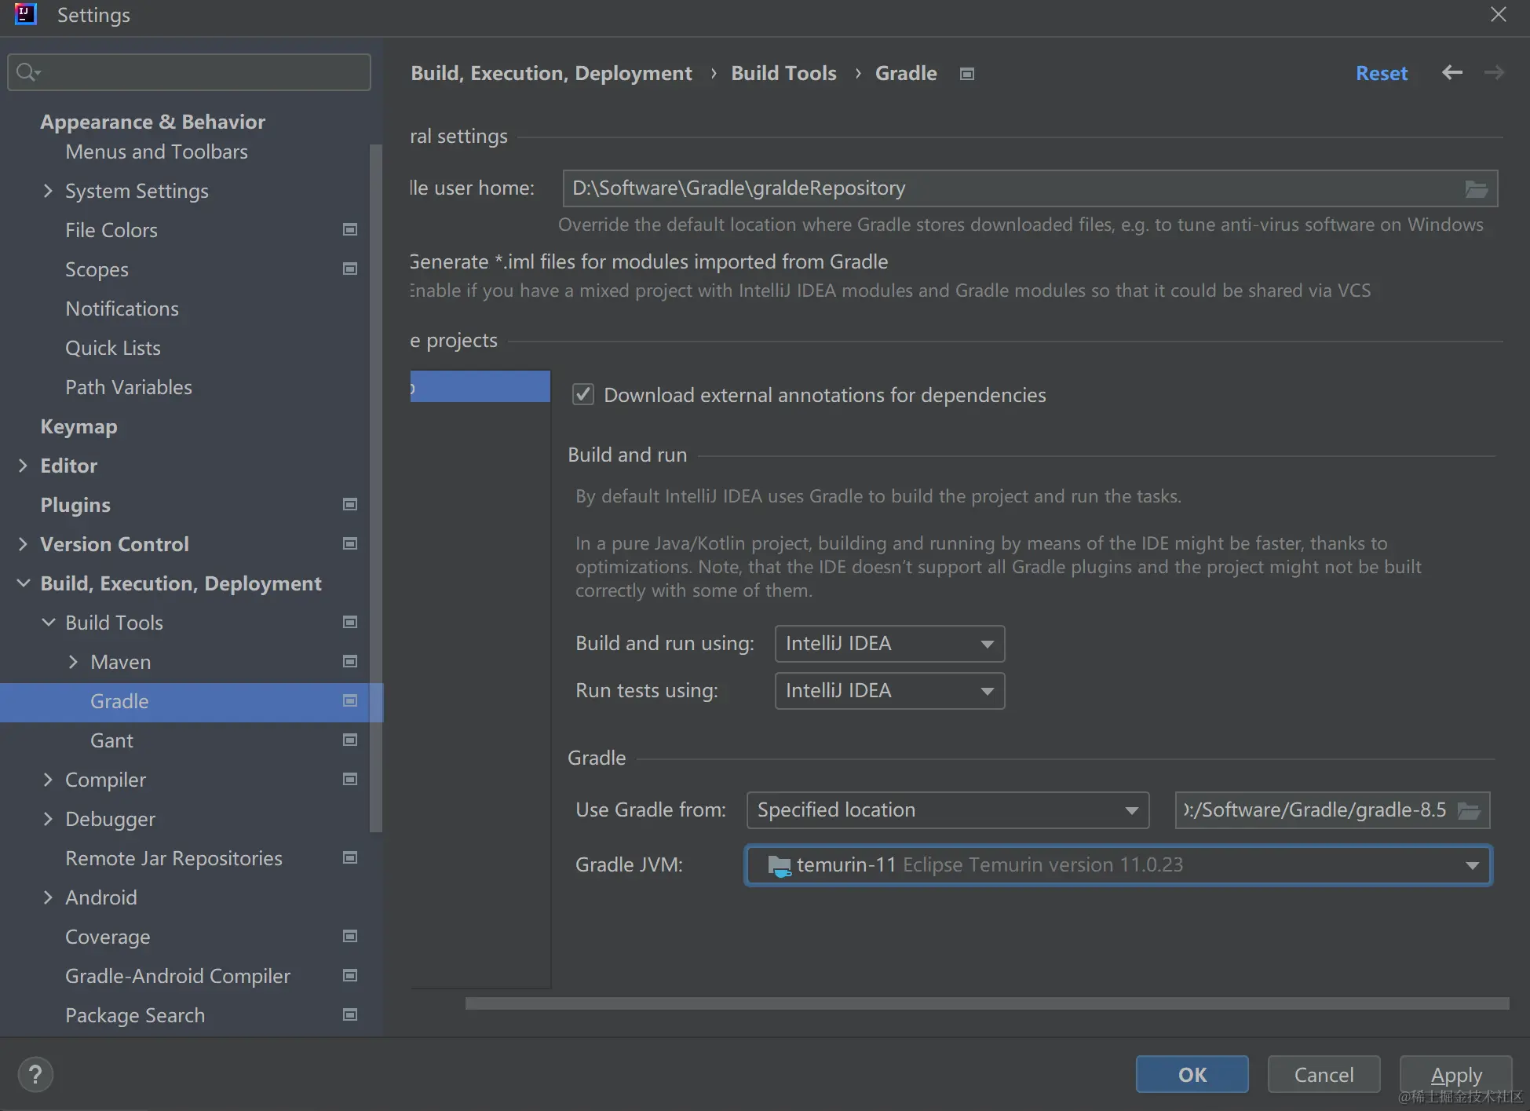
Task: Click the Apply button
Action: click(1456, 1074)
